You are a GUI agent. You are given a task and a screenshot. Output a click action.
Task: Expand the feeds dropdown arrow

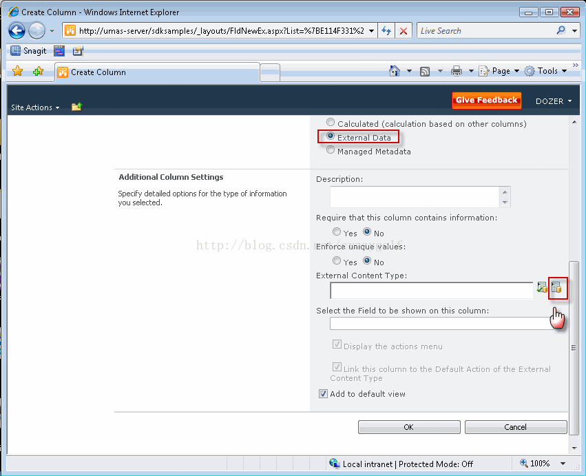440,71
